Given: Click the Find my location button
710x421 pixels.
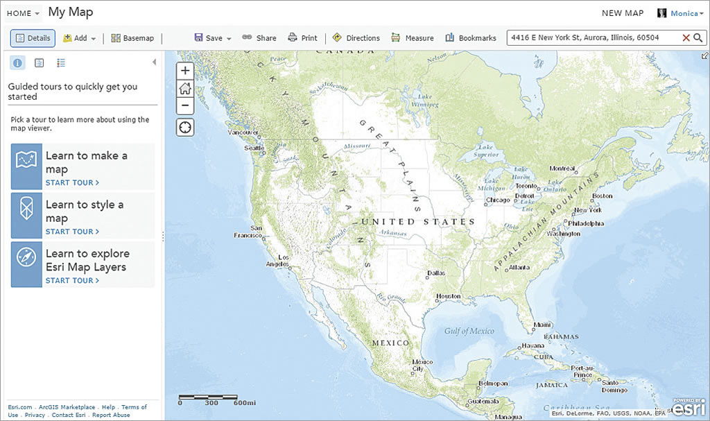Looking at the screenshot, I should coord(184,128).
